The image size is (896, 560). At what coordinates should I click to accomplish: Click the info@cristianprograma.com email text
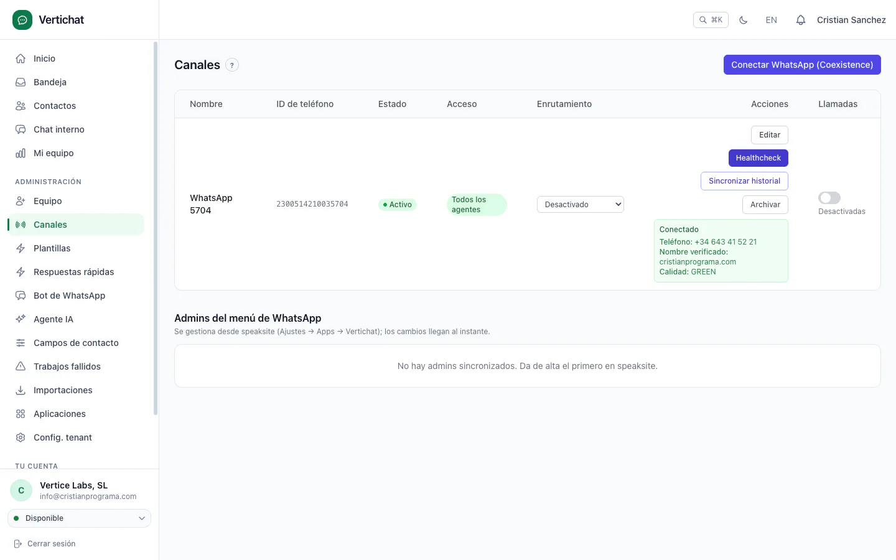pos(88,497)
